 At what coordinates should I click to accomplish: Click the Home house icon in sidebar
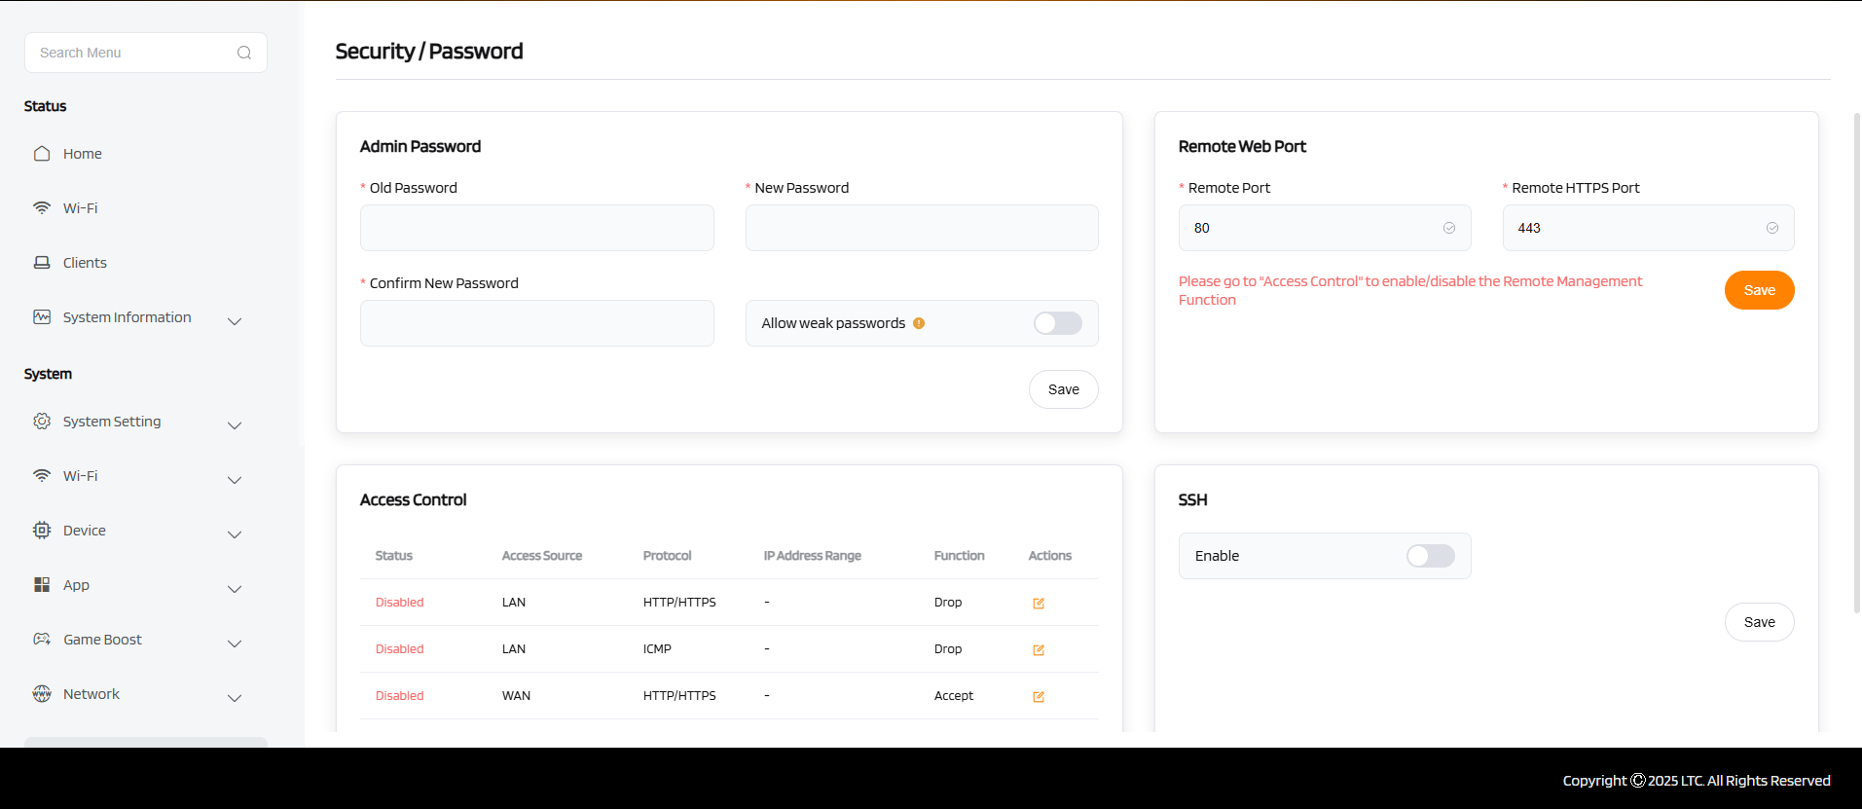click(42, 154)
